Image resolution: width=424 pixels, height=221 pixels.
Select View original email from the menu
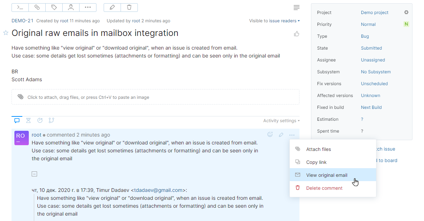[x=326, y=175]
